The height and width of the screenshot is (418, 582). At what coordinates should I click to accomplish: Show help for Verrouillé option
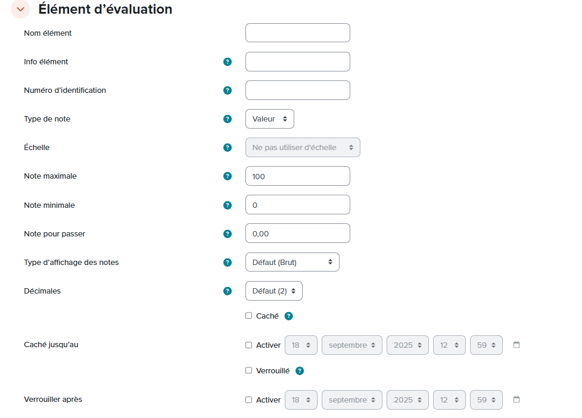(300, 371)
